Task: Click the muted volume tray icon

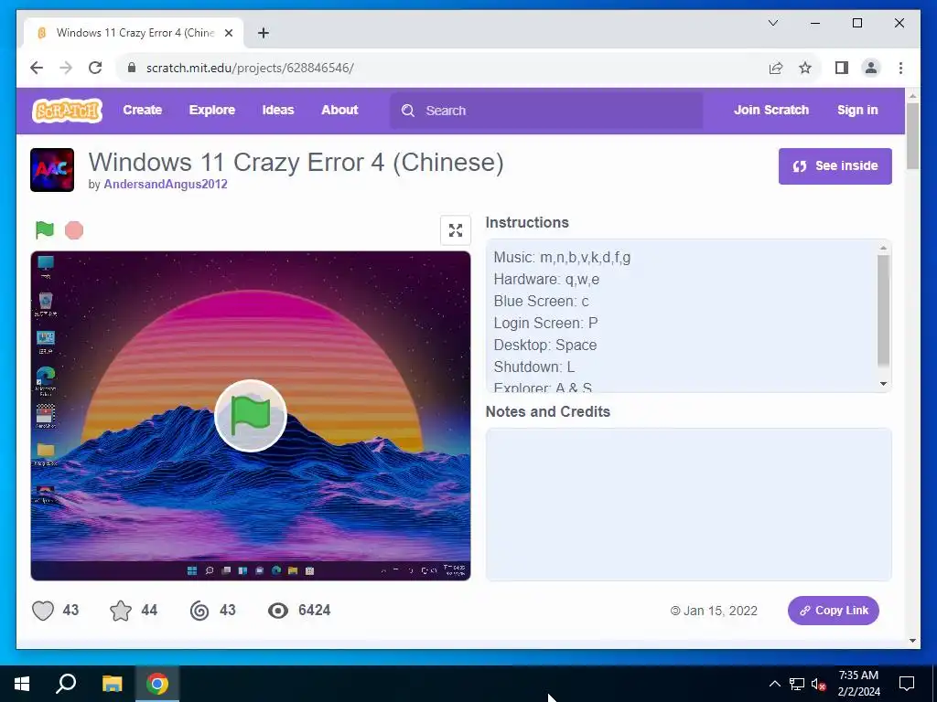Action: point(819,684)
